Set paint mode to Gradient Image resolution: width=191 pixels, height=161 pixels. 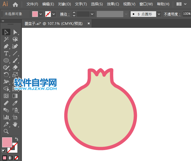click(x=10, y=158)
